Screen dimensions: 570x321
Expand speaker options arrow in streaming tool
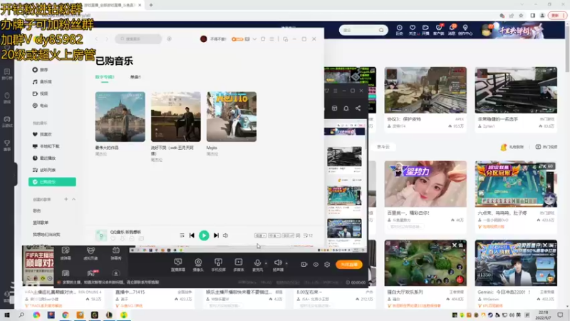pos(286,263)
